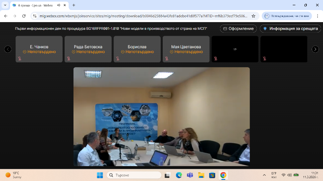Click muted mic icon on Борислав tile
The width and height of the screenshot is (323, 181).
[117, 58]
